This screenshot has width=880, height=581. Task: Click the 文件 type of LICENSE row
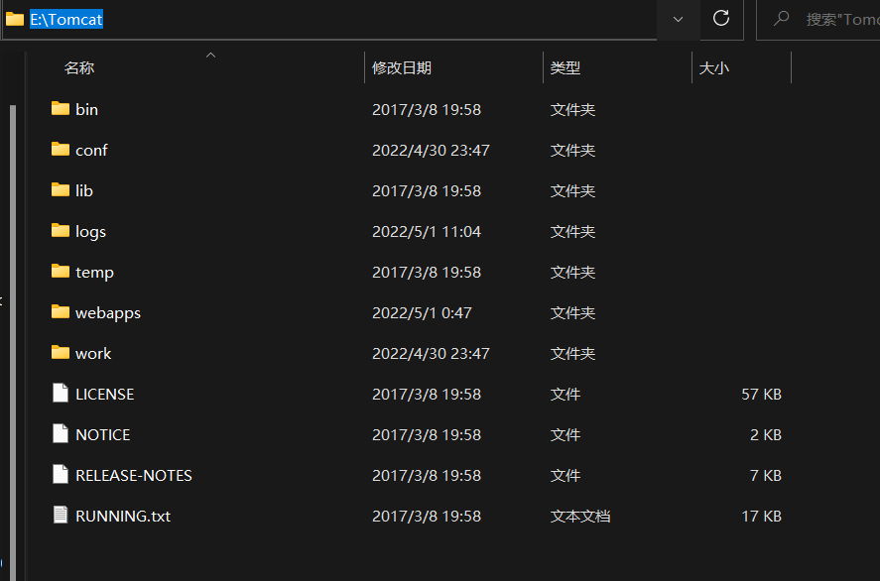(566, 395)
